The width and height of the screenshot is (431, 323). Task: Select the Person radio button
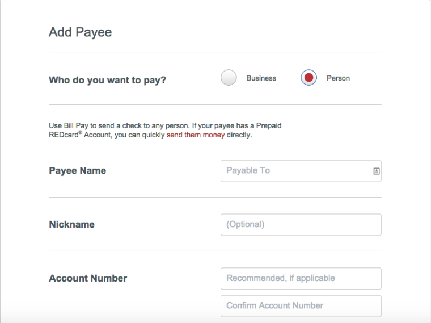[x=309, y=78]
